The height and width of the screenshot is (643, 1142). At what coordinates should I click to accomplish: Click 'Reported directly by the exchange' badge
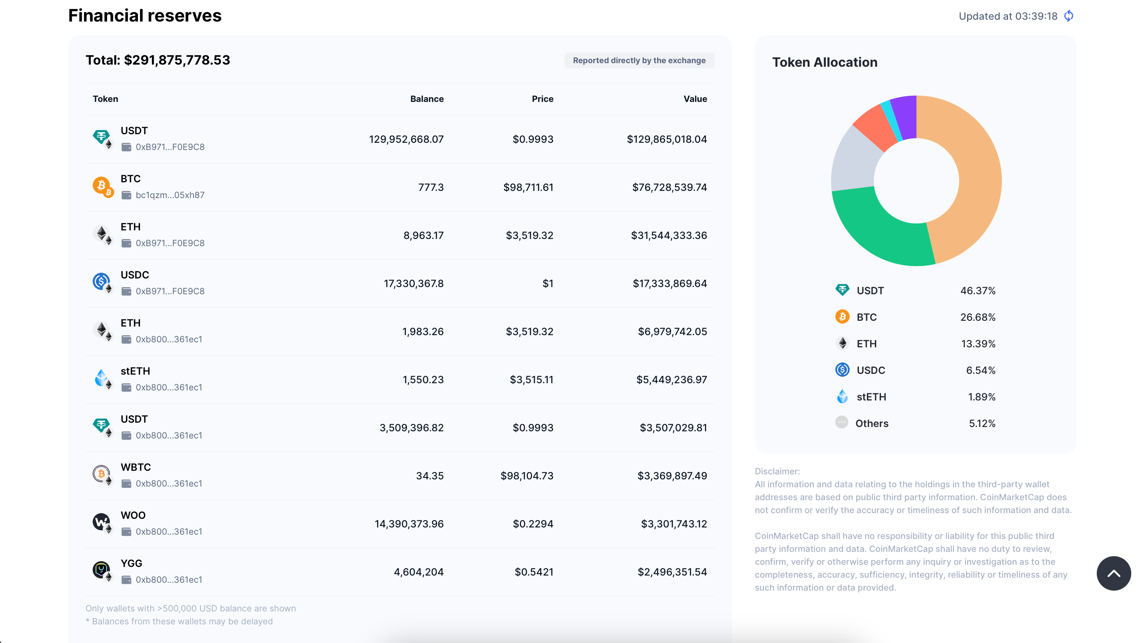coord(639,60)
